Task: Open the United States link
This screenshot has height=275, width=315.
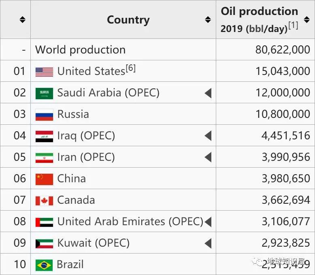Action: 91,71
